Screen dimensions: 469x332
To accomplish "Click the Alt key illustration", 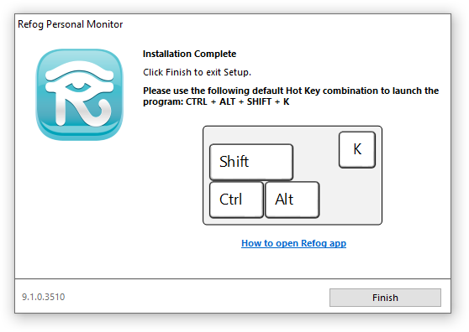I will coord(292,200).
